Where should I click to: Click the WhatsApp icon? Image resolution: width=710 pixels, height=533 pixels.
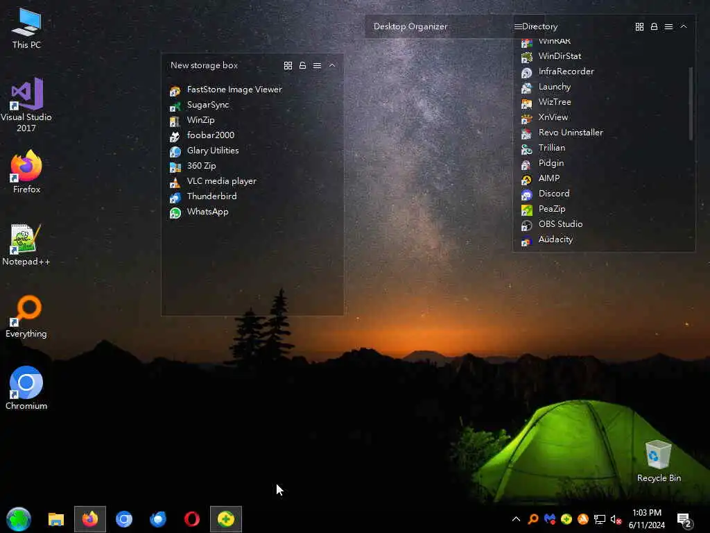point(175,212)
